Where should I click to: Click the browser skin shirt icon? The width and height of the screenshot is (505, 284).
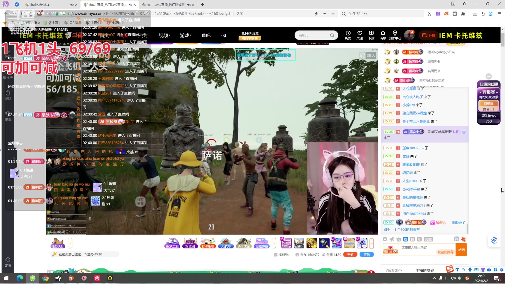click(465, 4)
